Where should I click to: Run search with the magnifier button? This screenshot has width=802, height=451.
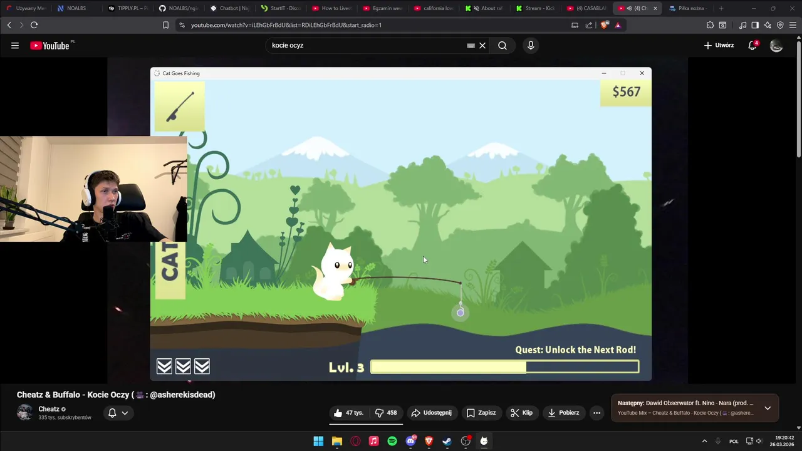click(503, 45)
